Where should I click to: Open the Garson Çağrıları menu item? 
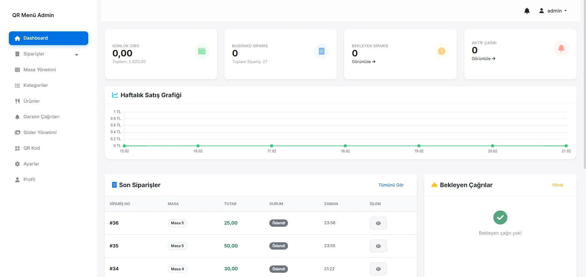point(41,117)
